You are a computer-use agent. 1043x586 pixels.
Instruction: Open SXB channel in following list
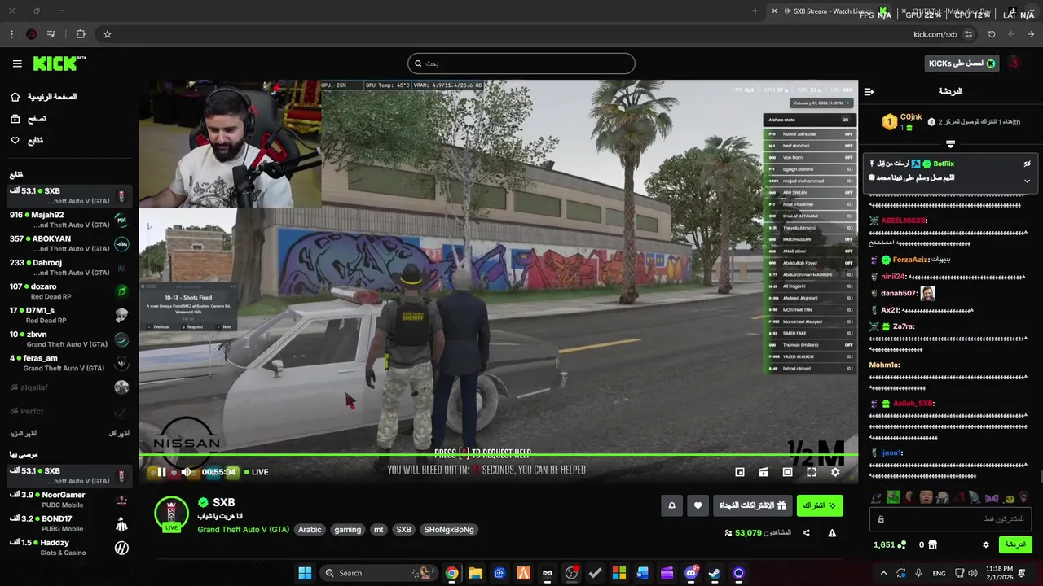click(69, 196)
